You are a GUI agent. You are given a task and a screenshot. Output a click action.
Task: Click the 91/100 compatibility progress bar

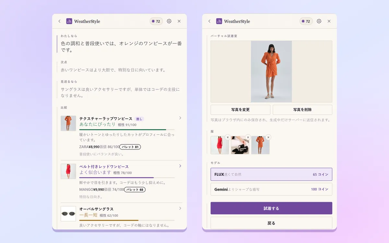pos(127,130)
